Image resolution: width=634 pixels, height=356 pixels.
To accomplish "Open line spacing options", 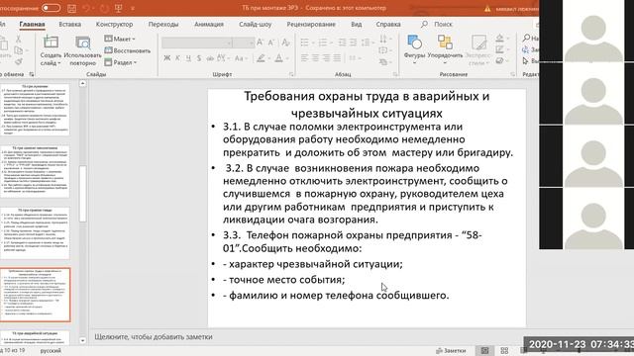I will 368,43.
